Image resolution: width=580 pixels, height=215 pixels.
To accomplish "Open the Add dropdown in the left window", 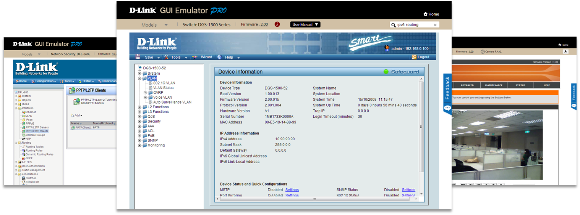I will [76, 116].
